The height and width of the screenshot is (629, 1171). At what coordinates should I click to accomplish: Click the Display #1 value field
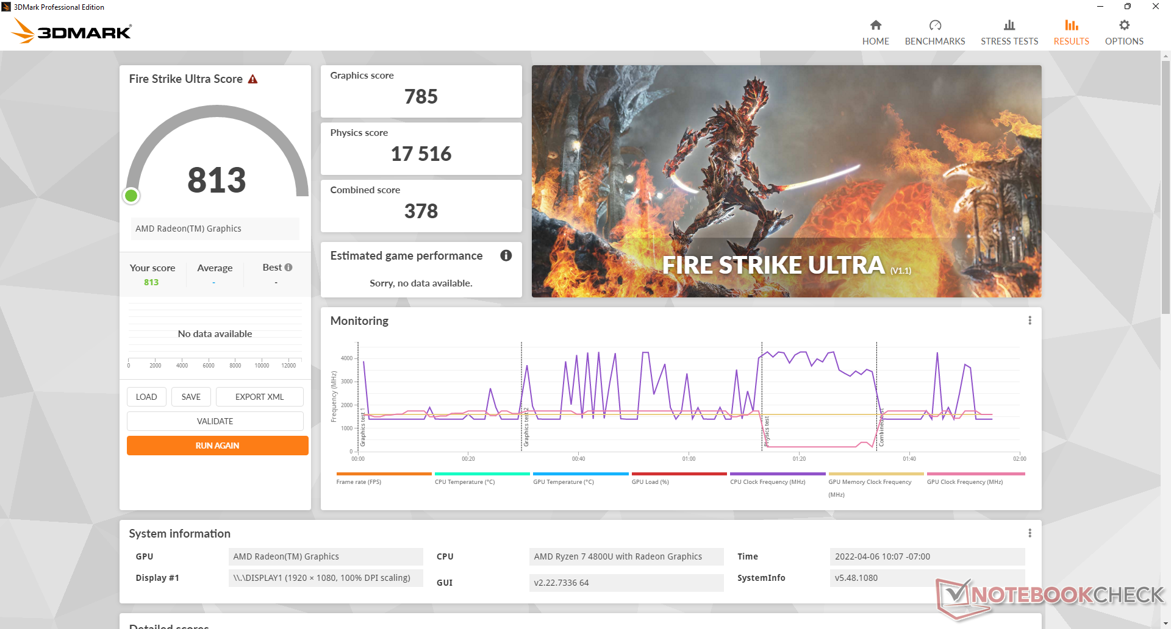[326, 578]
